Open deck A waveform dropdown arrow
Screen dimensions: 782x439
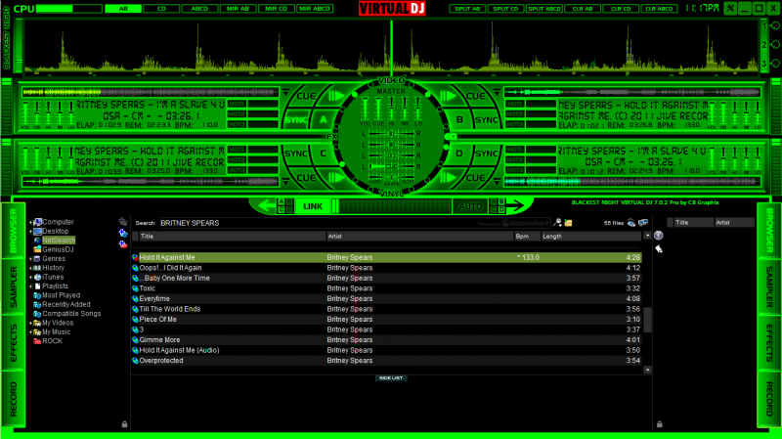(285, 92)
